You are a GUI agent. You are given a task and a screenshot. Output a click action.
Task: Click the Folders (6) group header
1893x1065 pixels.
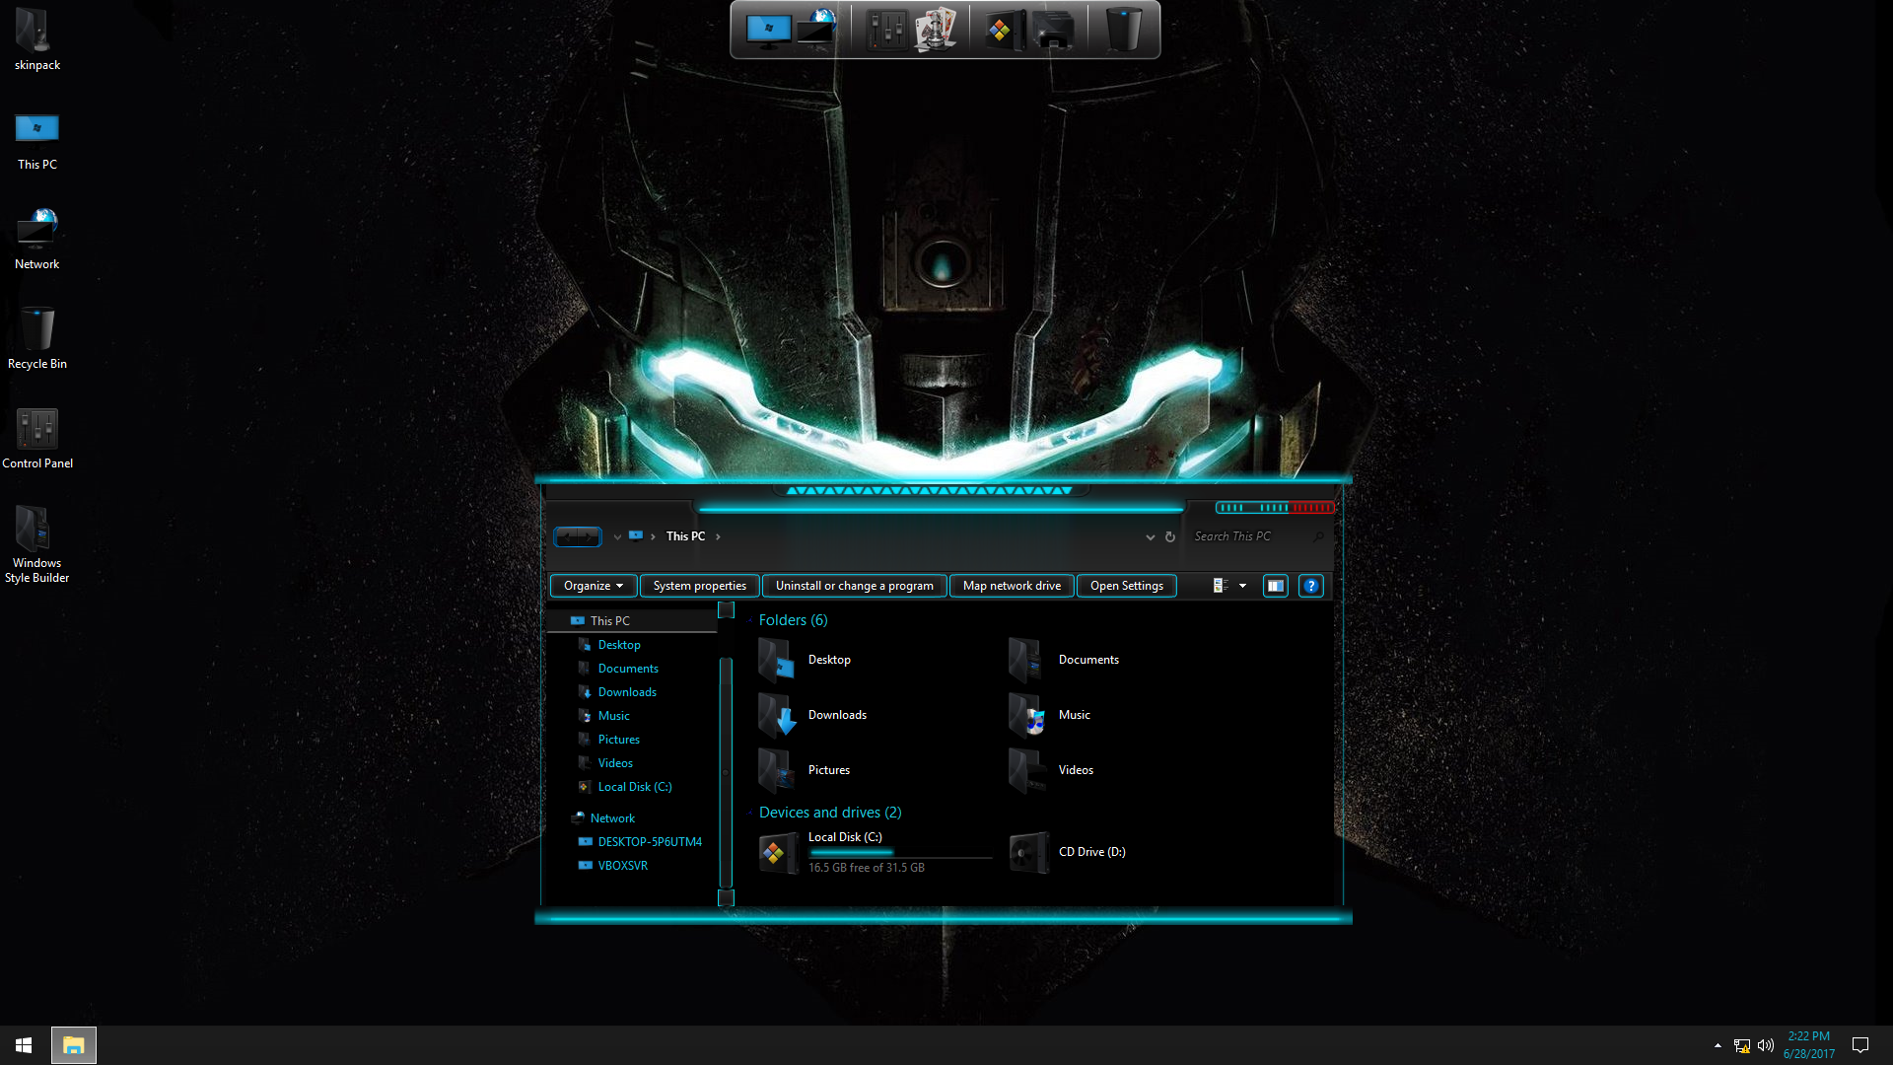point(793,620)
